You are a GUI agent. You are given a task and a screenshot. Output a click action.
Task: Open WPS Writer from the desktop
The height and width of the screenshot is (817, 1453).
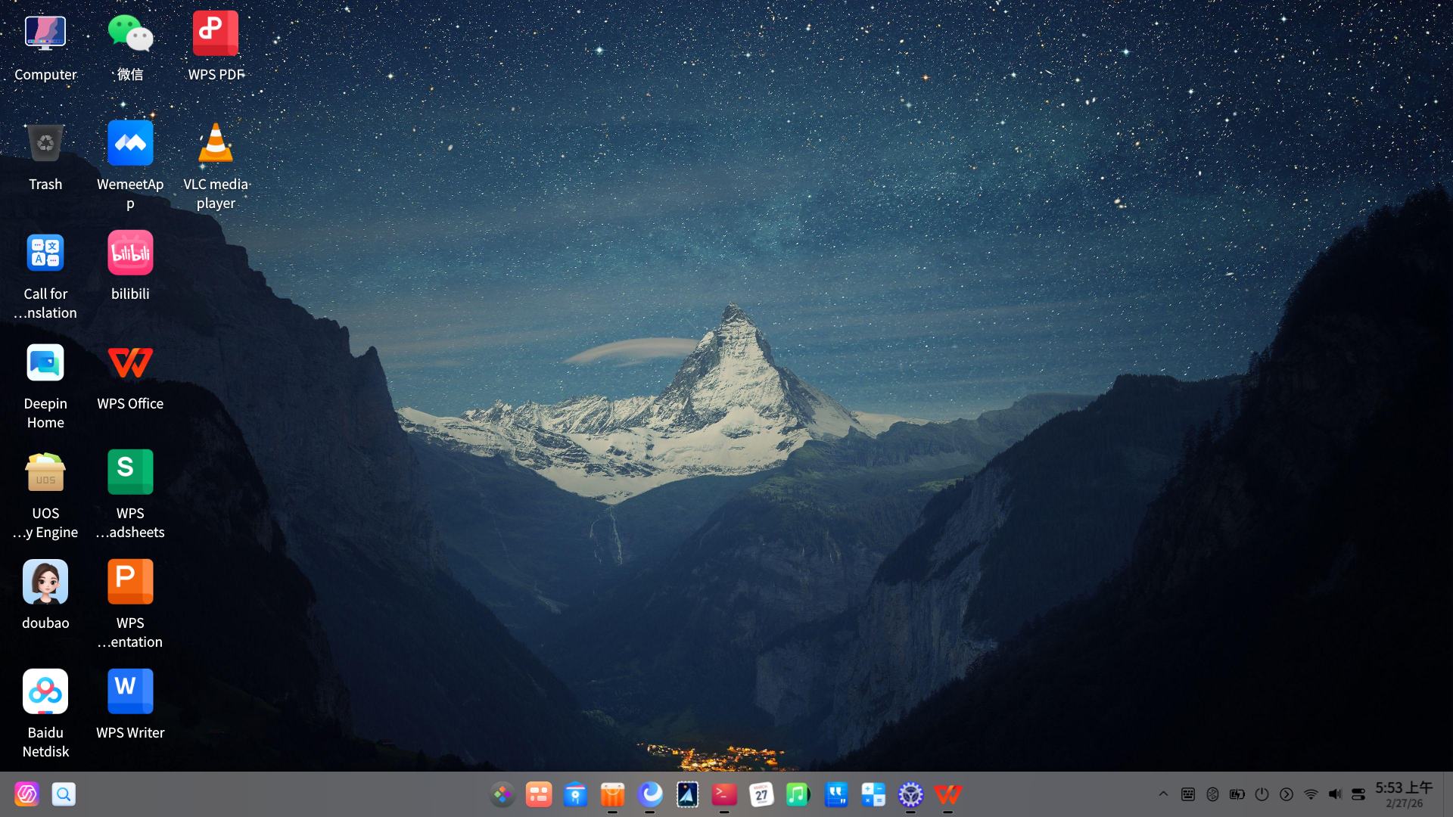click(x=129, y=691)
